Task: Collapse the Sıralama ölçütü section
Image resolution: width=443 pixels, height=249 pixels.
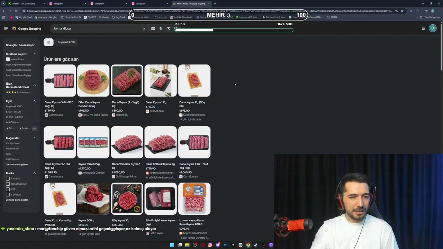Action: point(35,54)
